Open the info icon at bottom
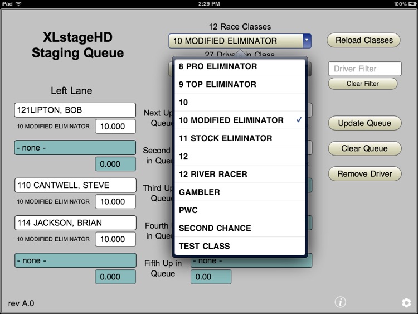The width and height of the screenshot is (418, 314). click(340, 302)
